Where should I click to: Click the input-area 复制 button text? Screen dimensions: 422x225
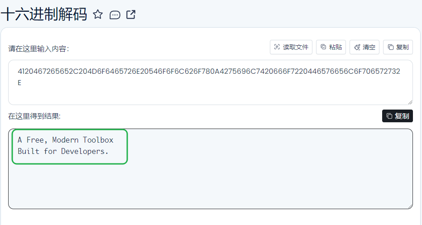click(402, 48)
